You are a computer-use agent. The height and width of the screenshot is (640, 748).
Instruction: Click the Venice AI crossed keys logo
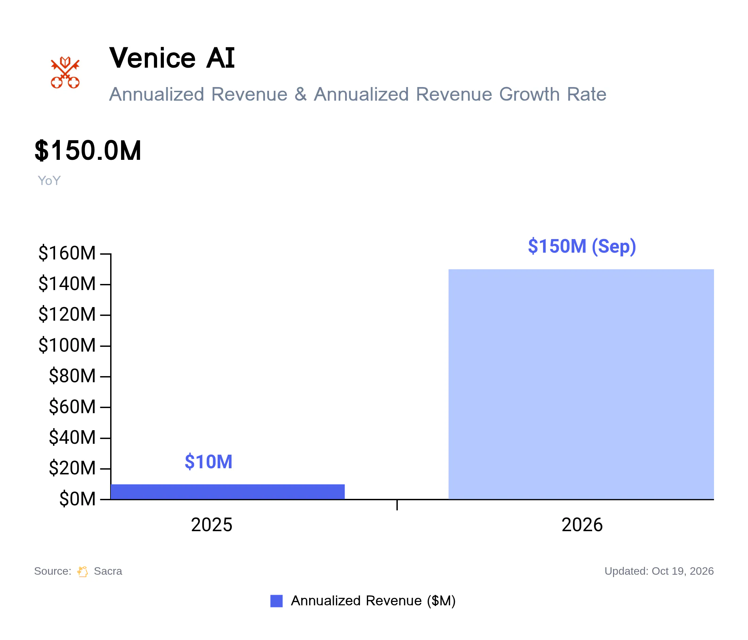click(x=65, y=72)
